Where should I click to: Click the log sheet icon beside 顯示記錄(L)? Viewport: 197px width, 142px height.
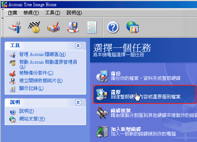(x=12, y=89)
